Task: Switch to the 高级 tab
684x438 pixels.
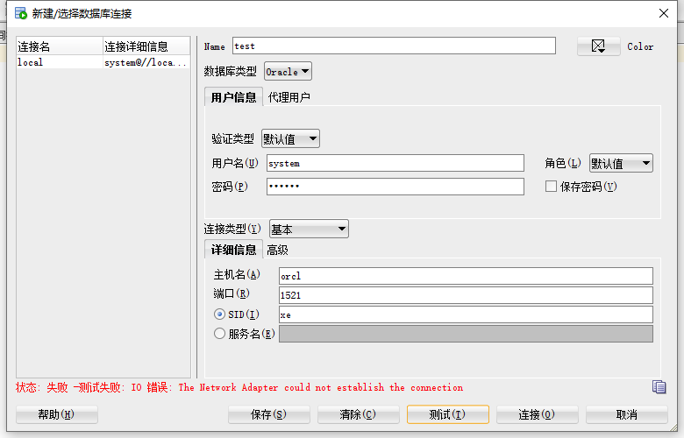Action: click(x=277, y=250)
